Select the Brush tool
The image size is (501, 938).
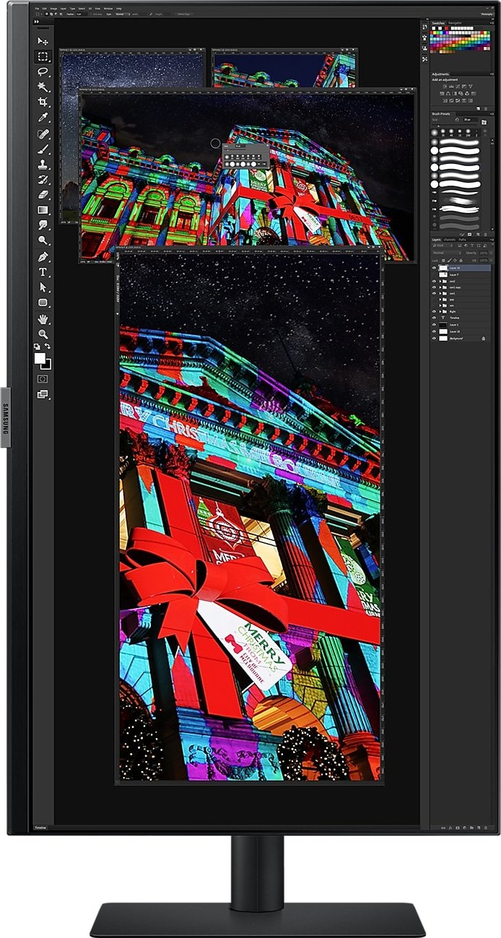(x=43, y=149)
